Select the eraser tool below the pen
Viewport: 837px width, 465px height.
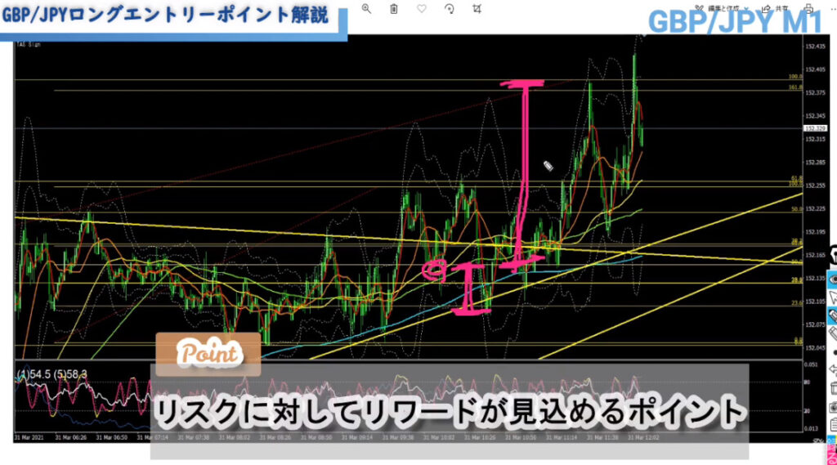(832, 334)
